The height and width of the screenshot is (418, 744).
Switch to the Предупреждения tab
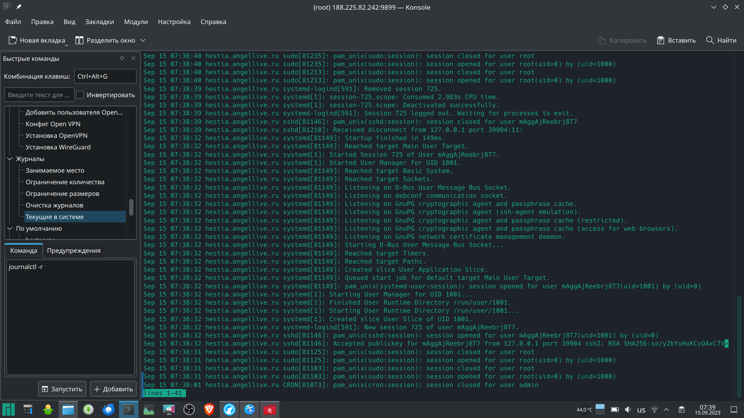pos(74,250)
